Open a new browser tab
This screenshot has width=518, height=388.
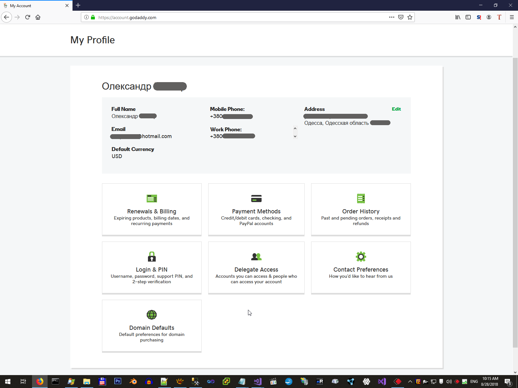[78, 5]
